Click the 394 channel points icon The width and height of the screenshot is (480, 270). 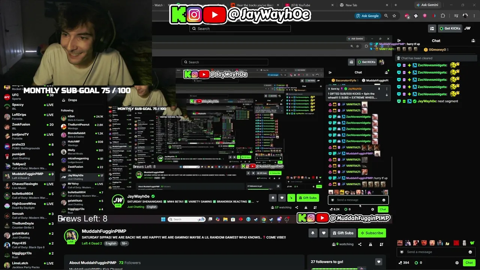click(400, 263)
